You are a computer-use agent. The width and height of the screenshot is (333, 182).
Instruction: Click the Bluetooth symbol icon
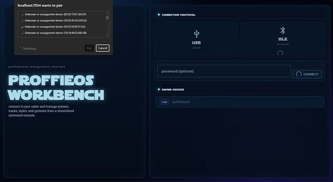pyautogui.click(x=283, y=30)
